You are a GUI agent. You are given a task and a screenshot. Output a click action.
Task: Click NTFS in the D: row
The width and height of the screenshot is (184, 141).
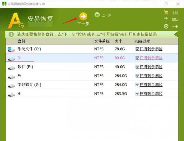tap(99, 58)
